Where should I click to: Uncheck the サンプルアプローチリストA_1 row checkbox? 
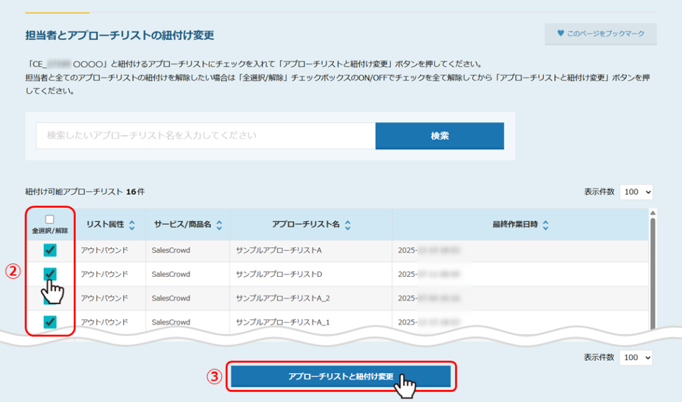(x=50, y=322)
